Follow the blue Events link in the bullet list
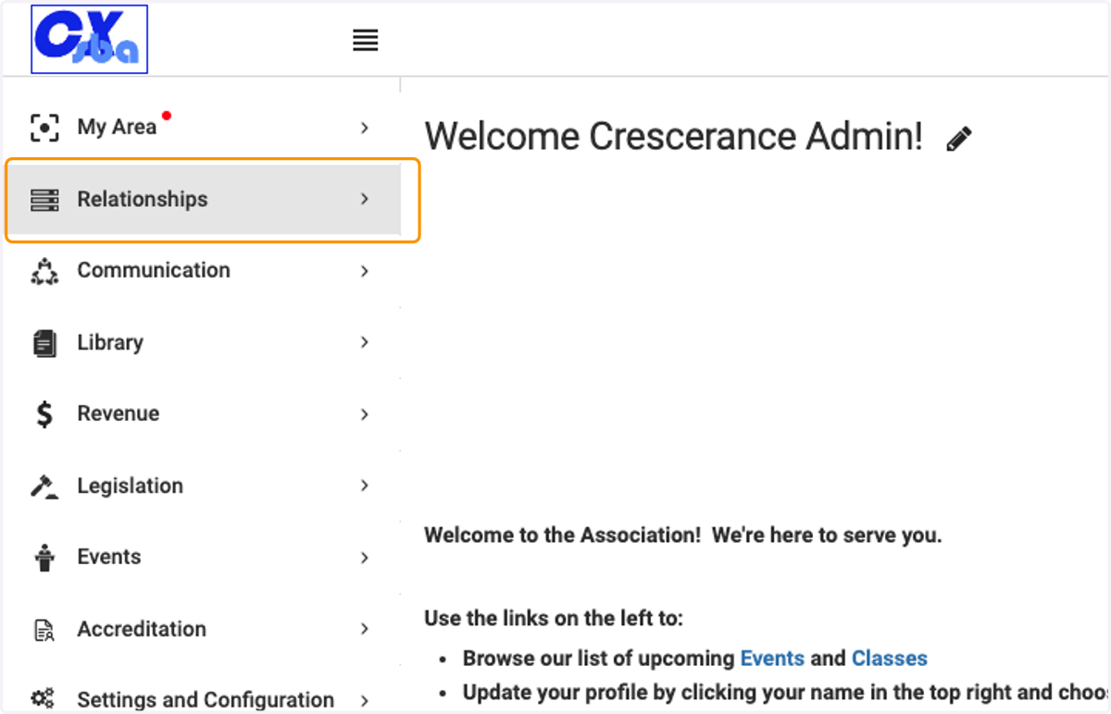Viewport: 1111px width, 714px height. point(772,659)
